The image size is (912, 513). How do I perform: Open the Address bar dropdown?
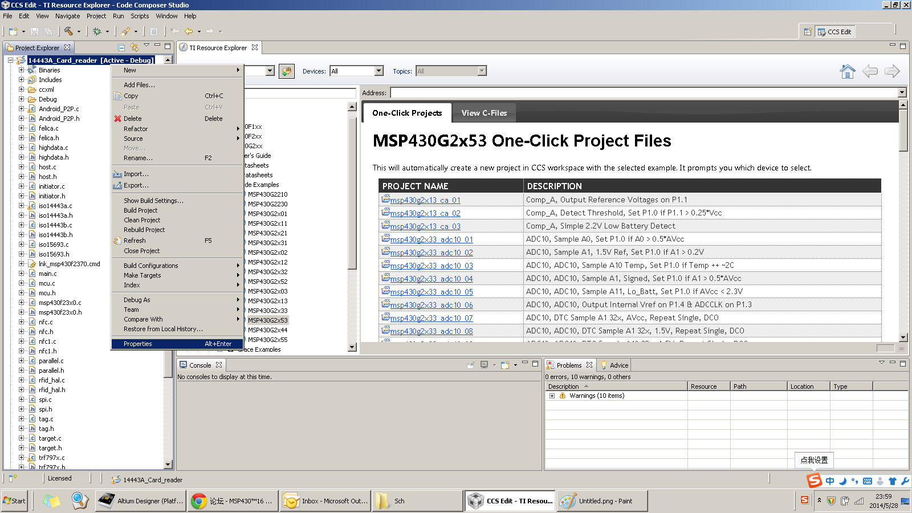(x=902, y=93)
